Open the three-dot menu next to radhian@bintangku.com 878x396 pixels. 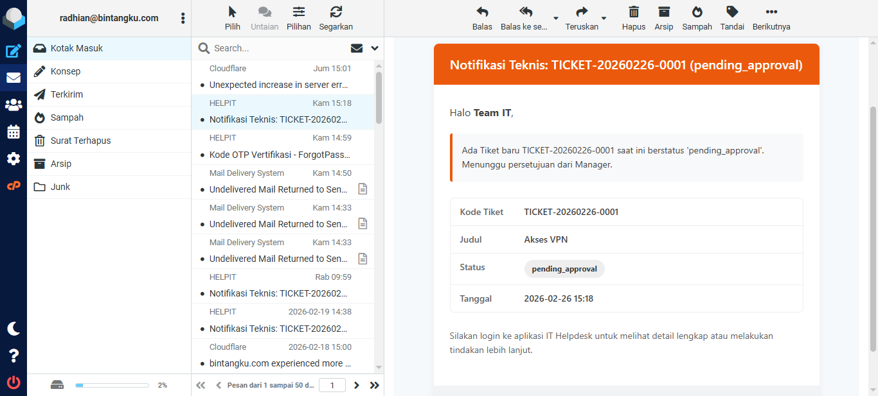(x=183, y=18)
